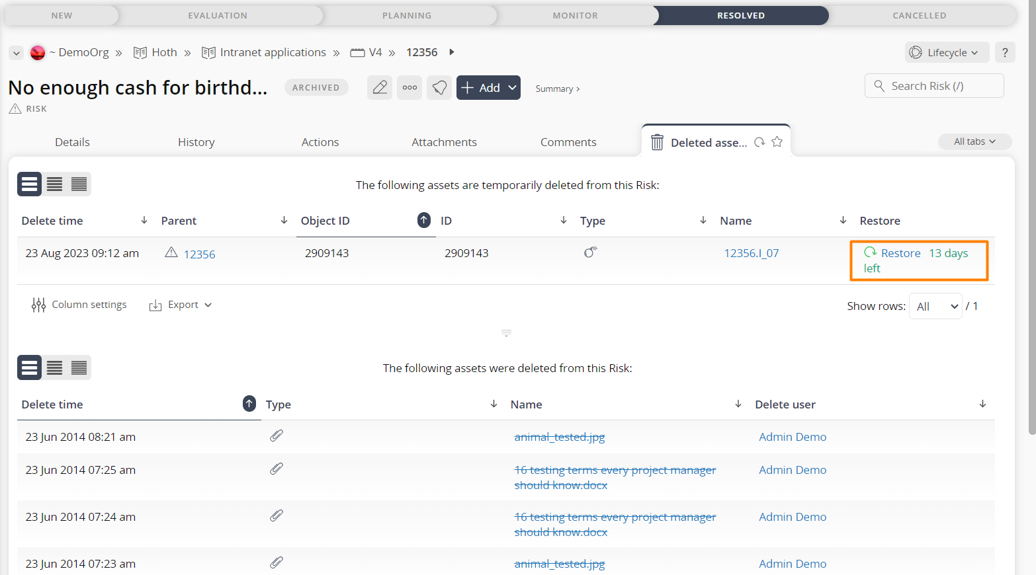Toggle sort on lower Delete time column
The width and height of the screenshot is (1036, 575).
tap(249, 403)
